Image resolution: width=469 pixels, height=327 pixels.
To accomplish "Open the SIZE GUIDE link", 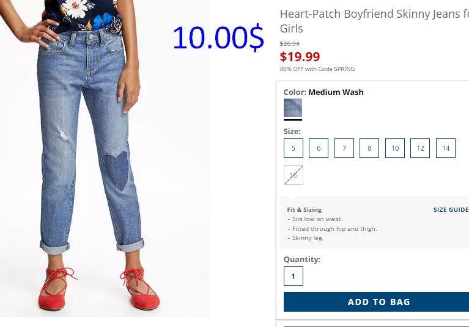I will pyautogui.click(x=451, y=209).
